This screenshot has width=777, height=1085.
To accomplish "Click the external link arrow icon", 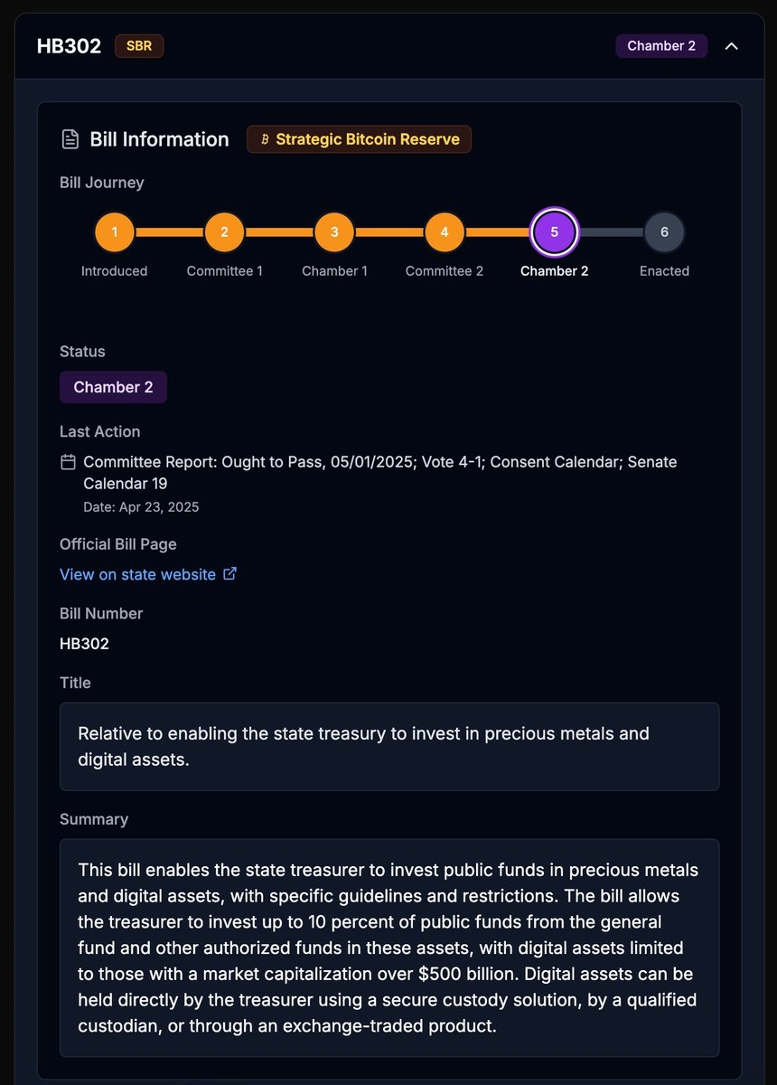I will click(230, 573).
